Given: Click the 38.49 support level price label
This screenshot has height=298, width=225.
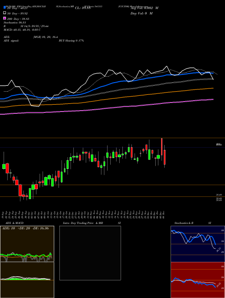Looking at the screenshot, I should pyautogui.click(x=219, y=195).
